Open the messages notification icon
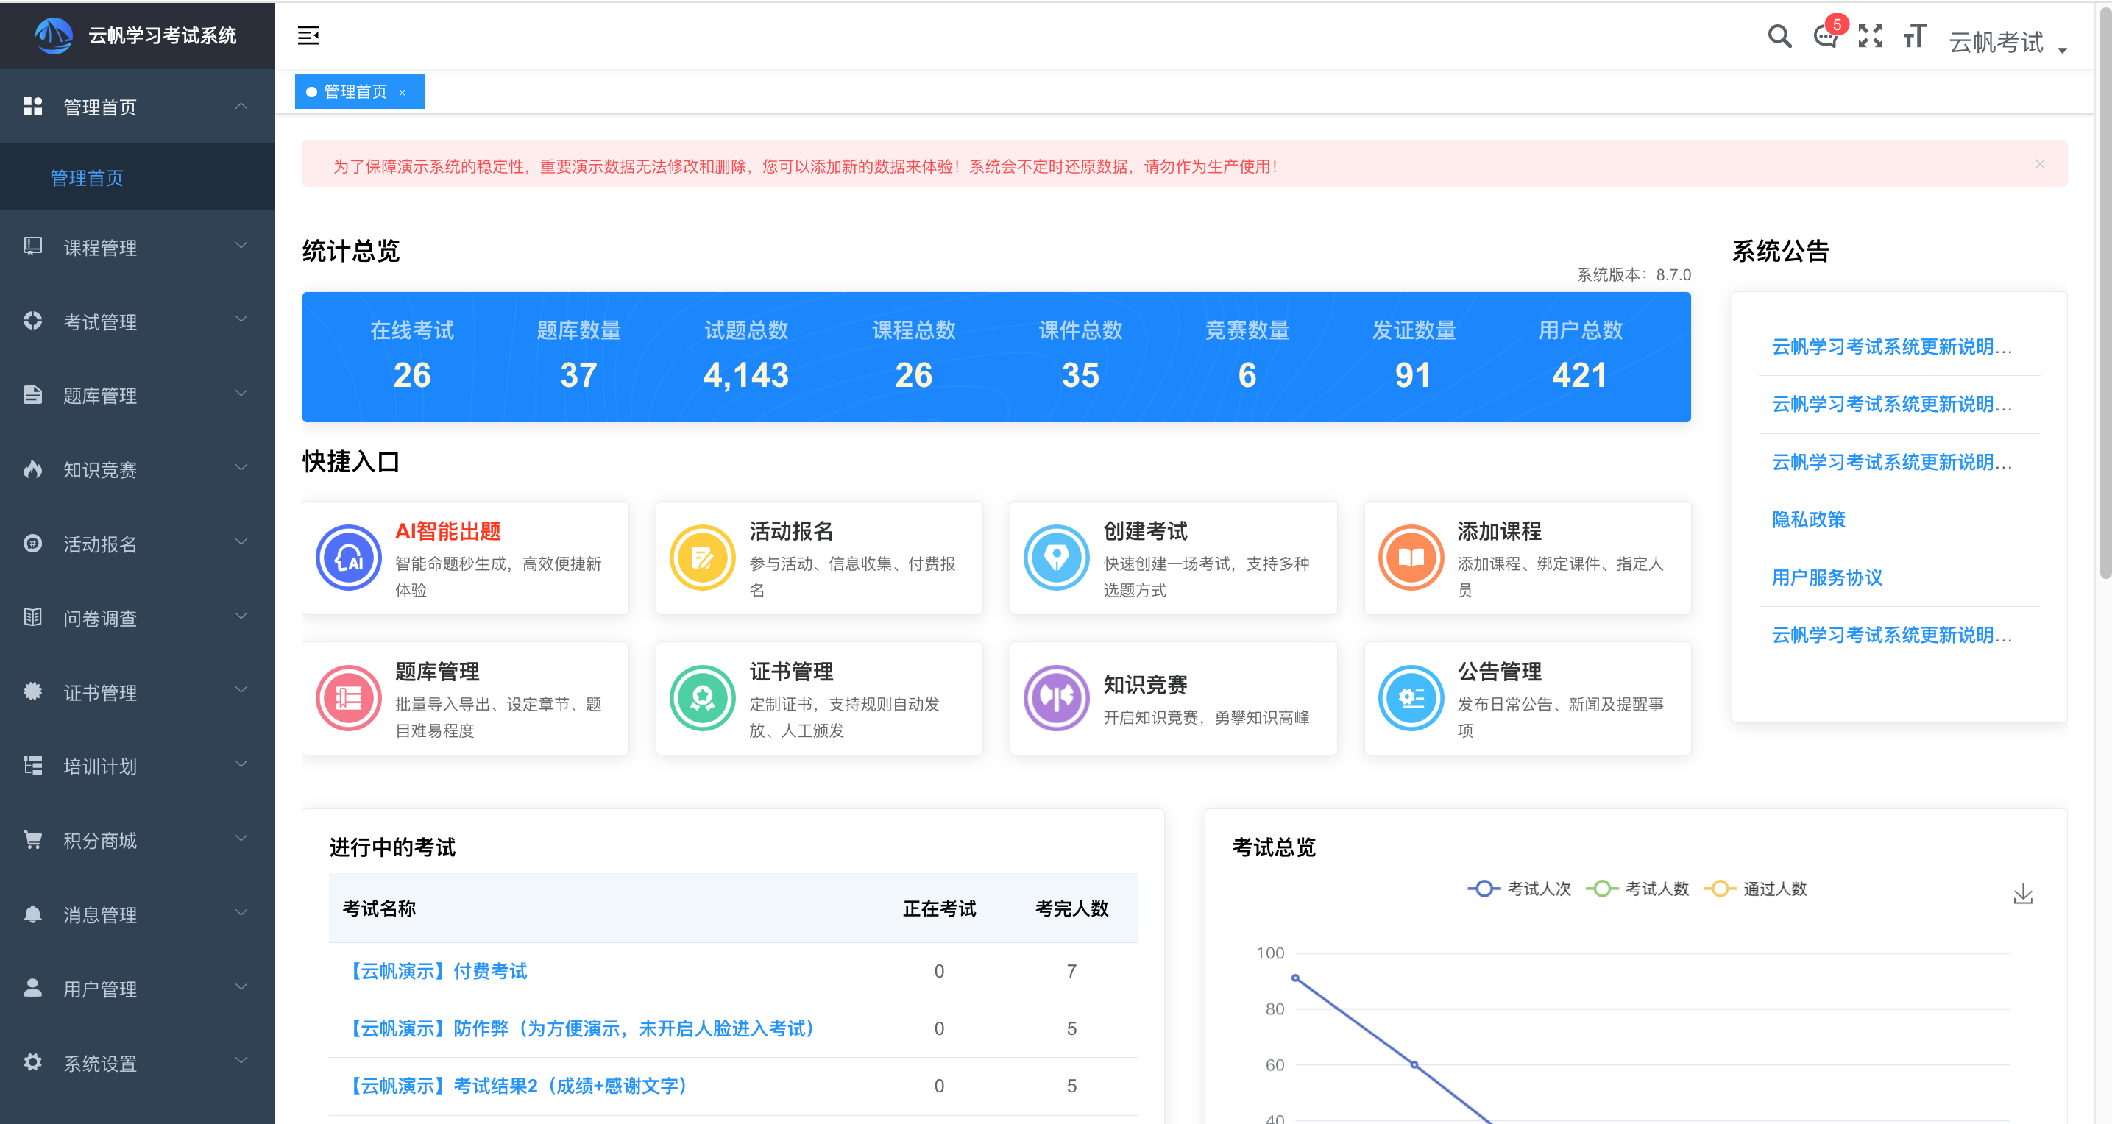The width and height of the screenshot is (2112, 1124). 1825,36
